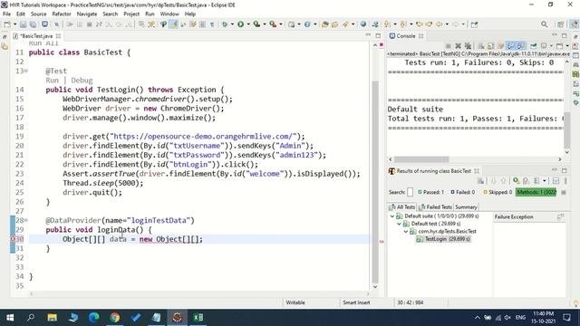Click the Open Perspective icon
580x326 pixels.
[x=560, y=24]
